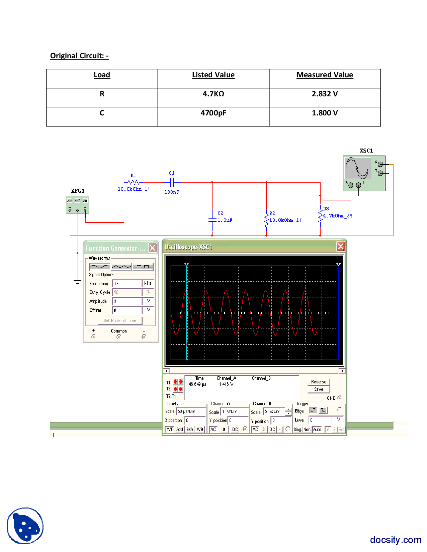Viewport: 427px width, 552px height.
Task: Click Channel A Y position field
Action: click(x=238, y=421)
